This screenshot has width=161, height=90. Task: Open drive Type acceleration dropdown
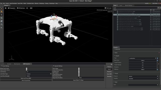[143, 58]
